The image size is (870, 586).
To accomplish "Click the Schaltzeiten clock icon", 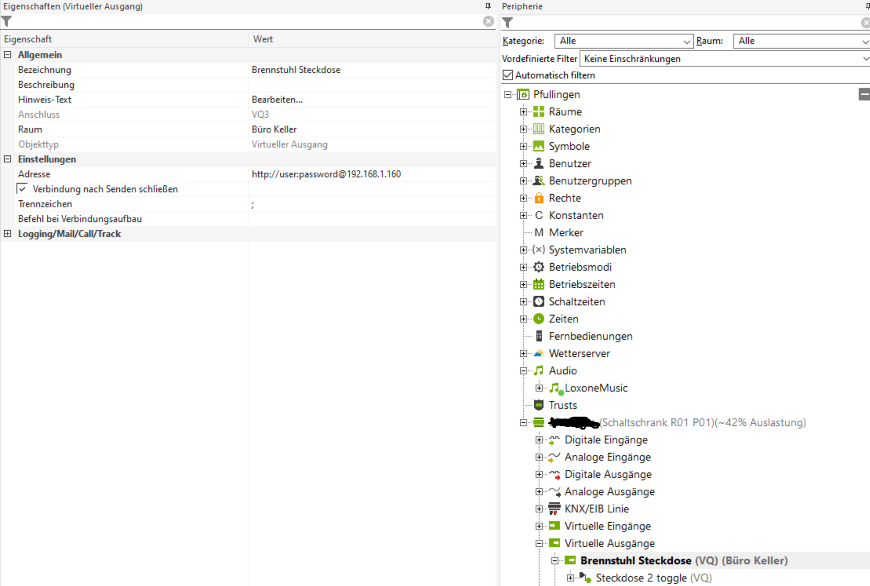I will pyautogui.click(x=539, y=301).
